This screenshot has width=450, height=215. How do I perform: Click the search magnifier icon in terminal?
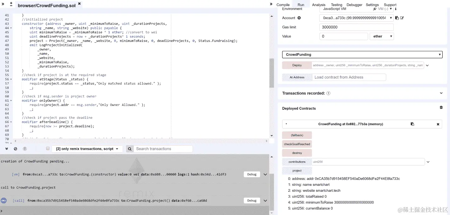130,149
